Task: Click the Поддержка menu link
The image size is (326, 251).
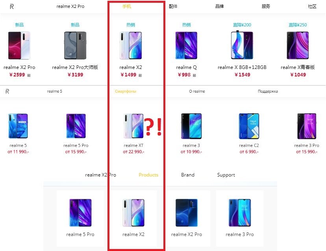Action: point(268,91)
